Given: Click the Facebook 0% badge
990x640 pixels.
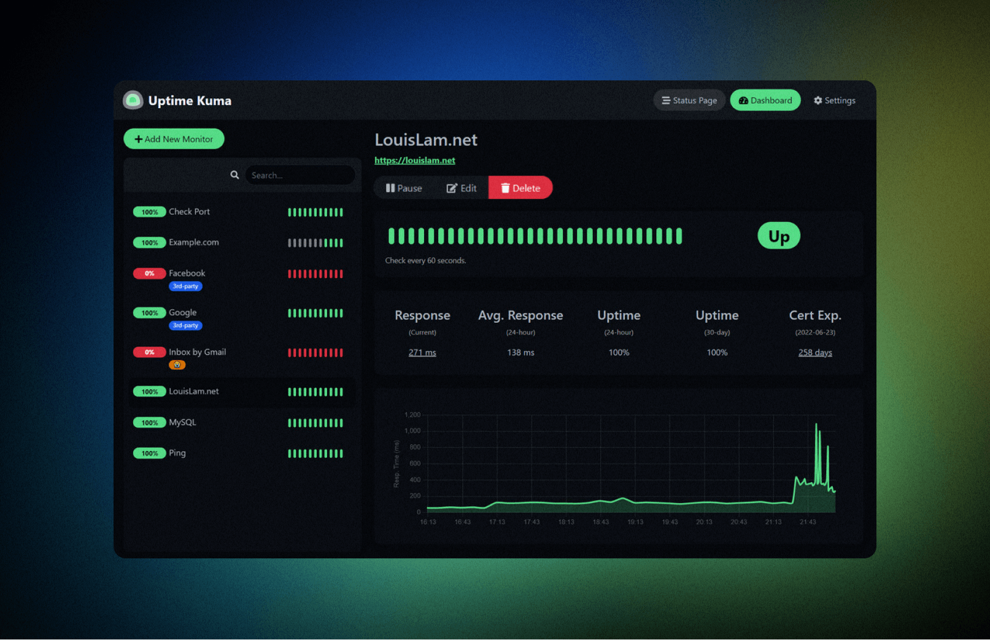Looking at the screenshot, I should [x=149, y=273].
